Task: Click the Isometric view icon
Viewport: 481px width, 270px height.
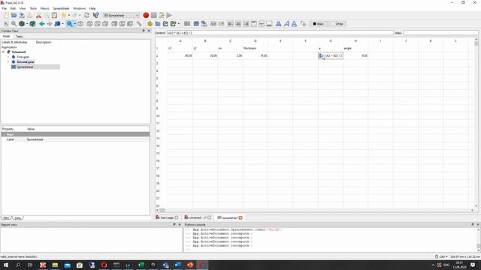Action: pos(80,24)
